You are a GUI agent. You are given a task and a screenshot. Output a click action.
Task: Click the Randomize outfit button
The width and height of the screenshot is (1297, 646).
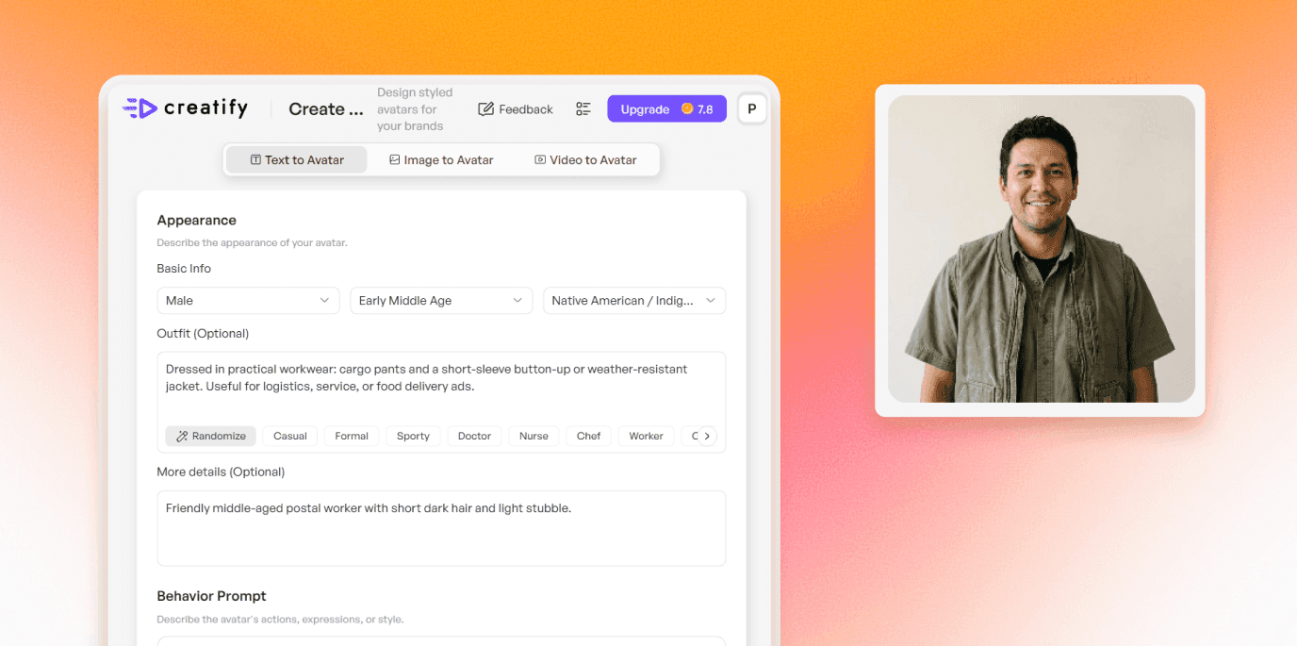pyautogui.click(x=211, y=436)
